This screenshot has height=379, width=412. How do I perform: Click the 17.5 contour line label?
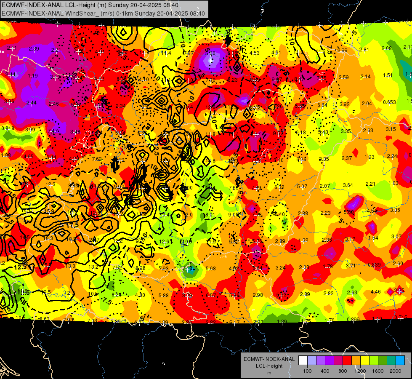(72, 225)
